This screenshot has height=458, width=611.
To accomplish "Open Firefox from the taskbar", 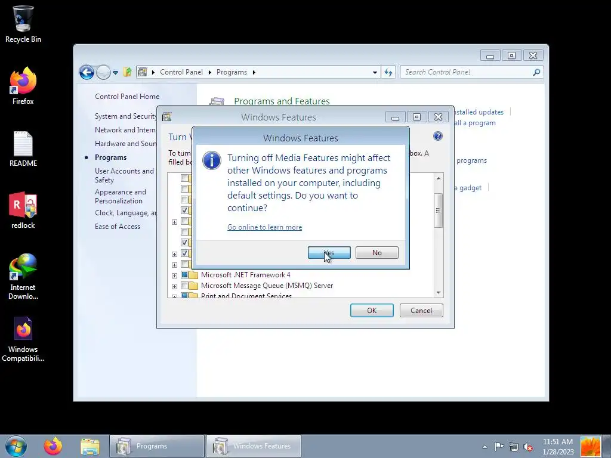I will (x=53, y=446).
